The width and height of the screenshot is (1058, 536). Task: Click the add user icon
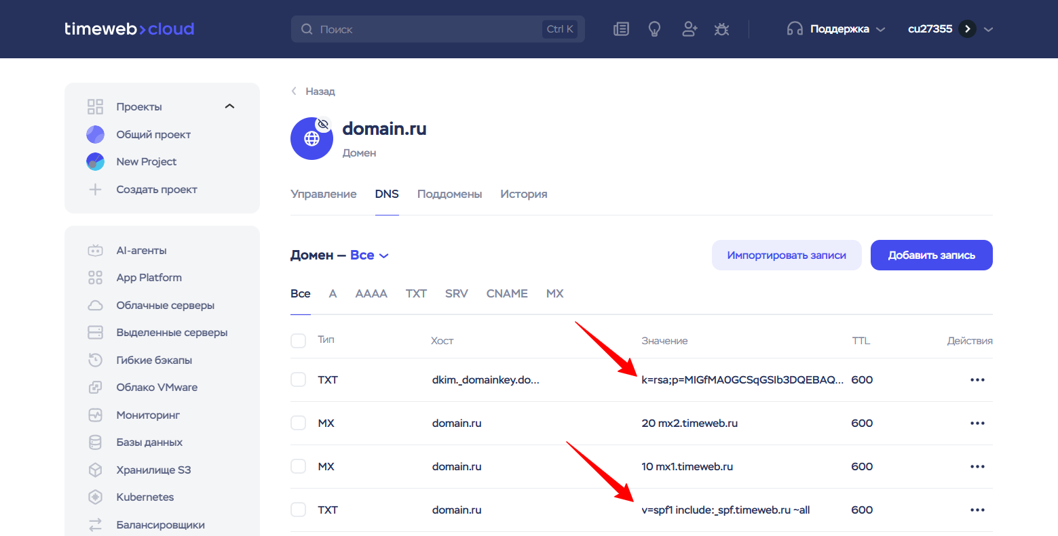point(689,29)
